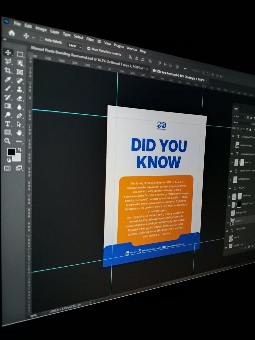
Task: Select the Zoom magnifier tool
Action: [x=8, y=141]
